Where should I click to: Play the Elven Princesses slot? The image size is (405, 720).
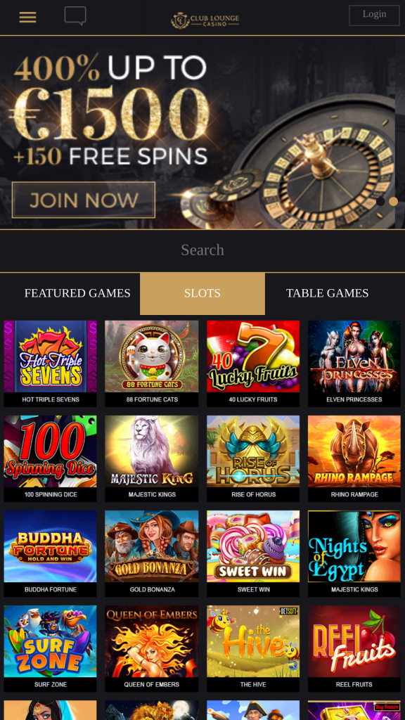354,364
